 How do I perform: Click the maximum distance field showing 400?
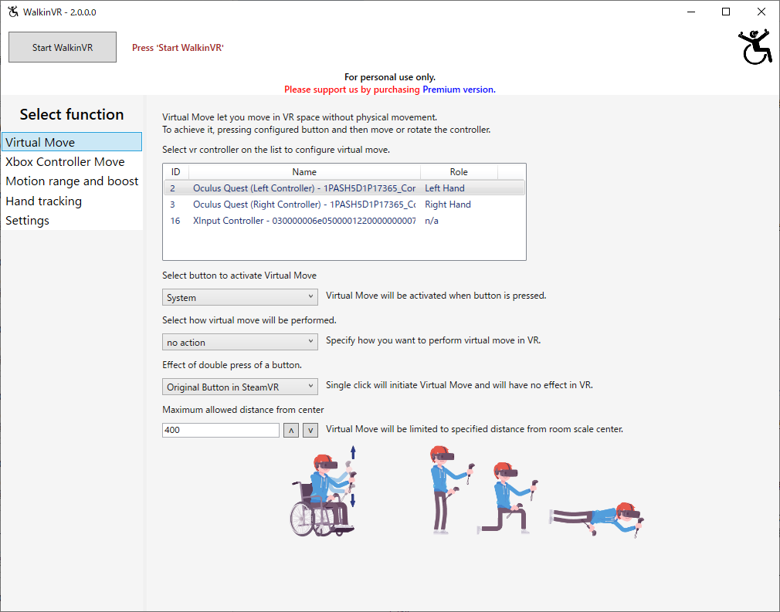tap(221, 430)
